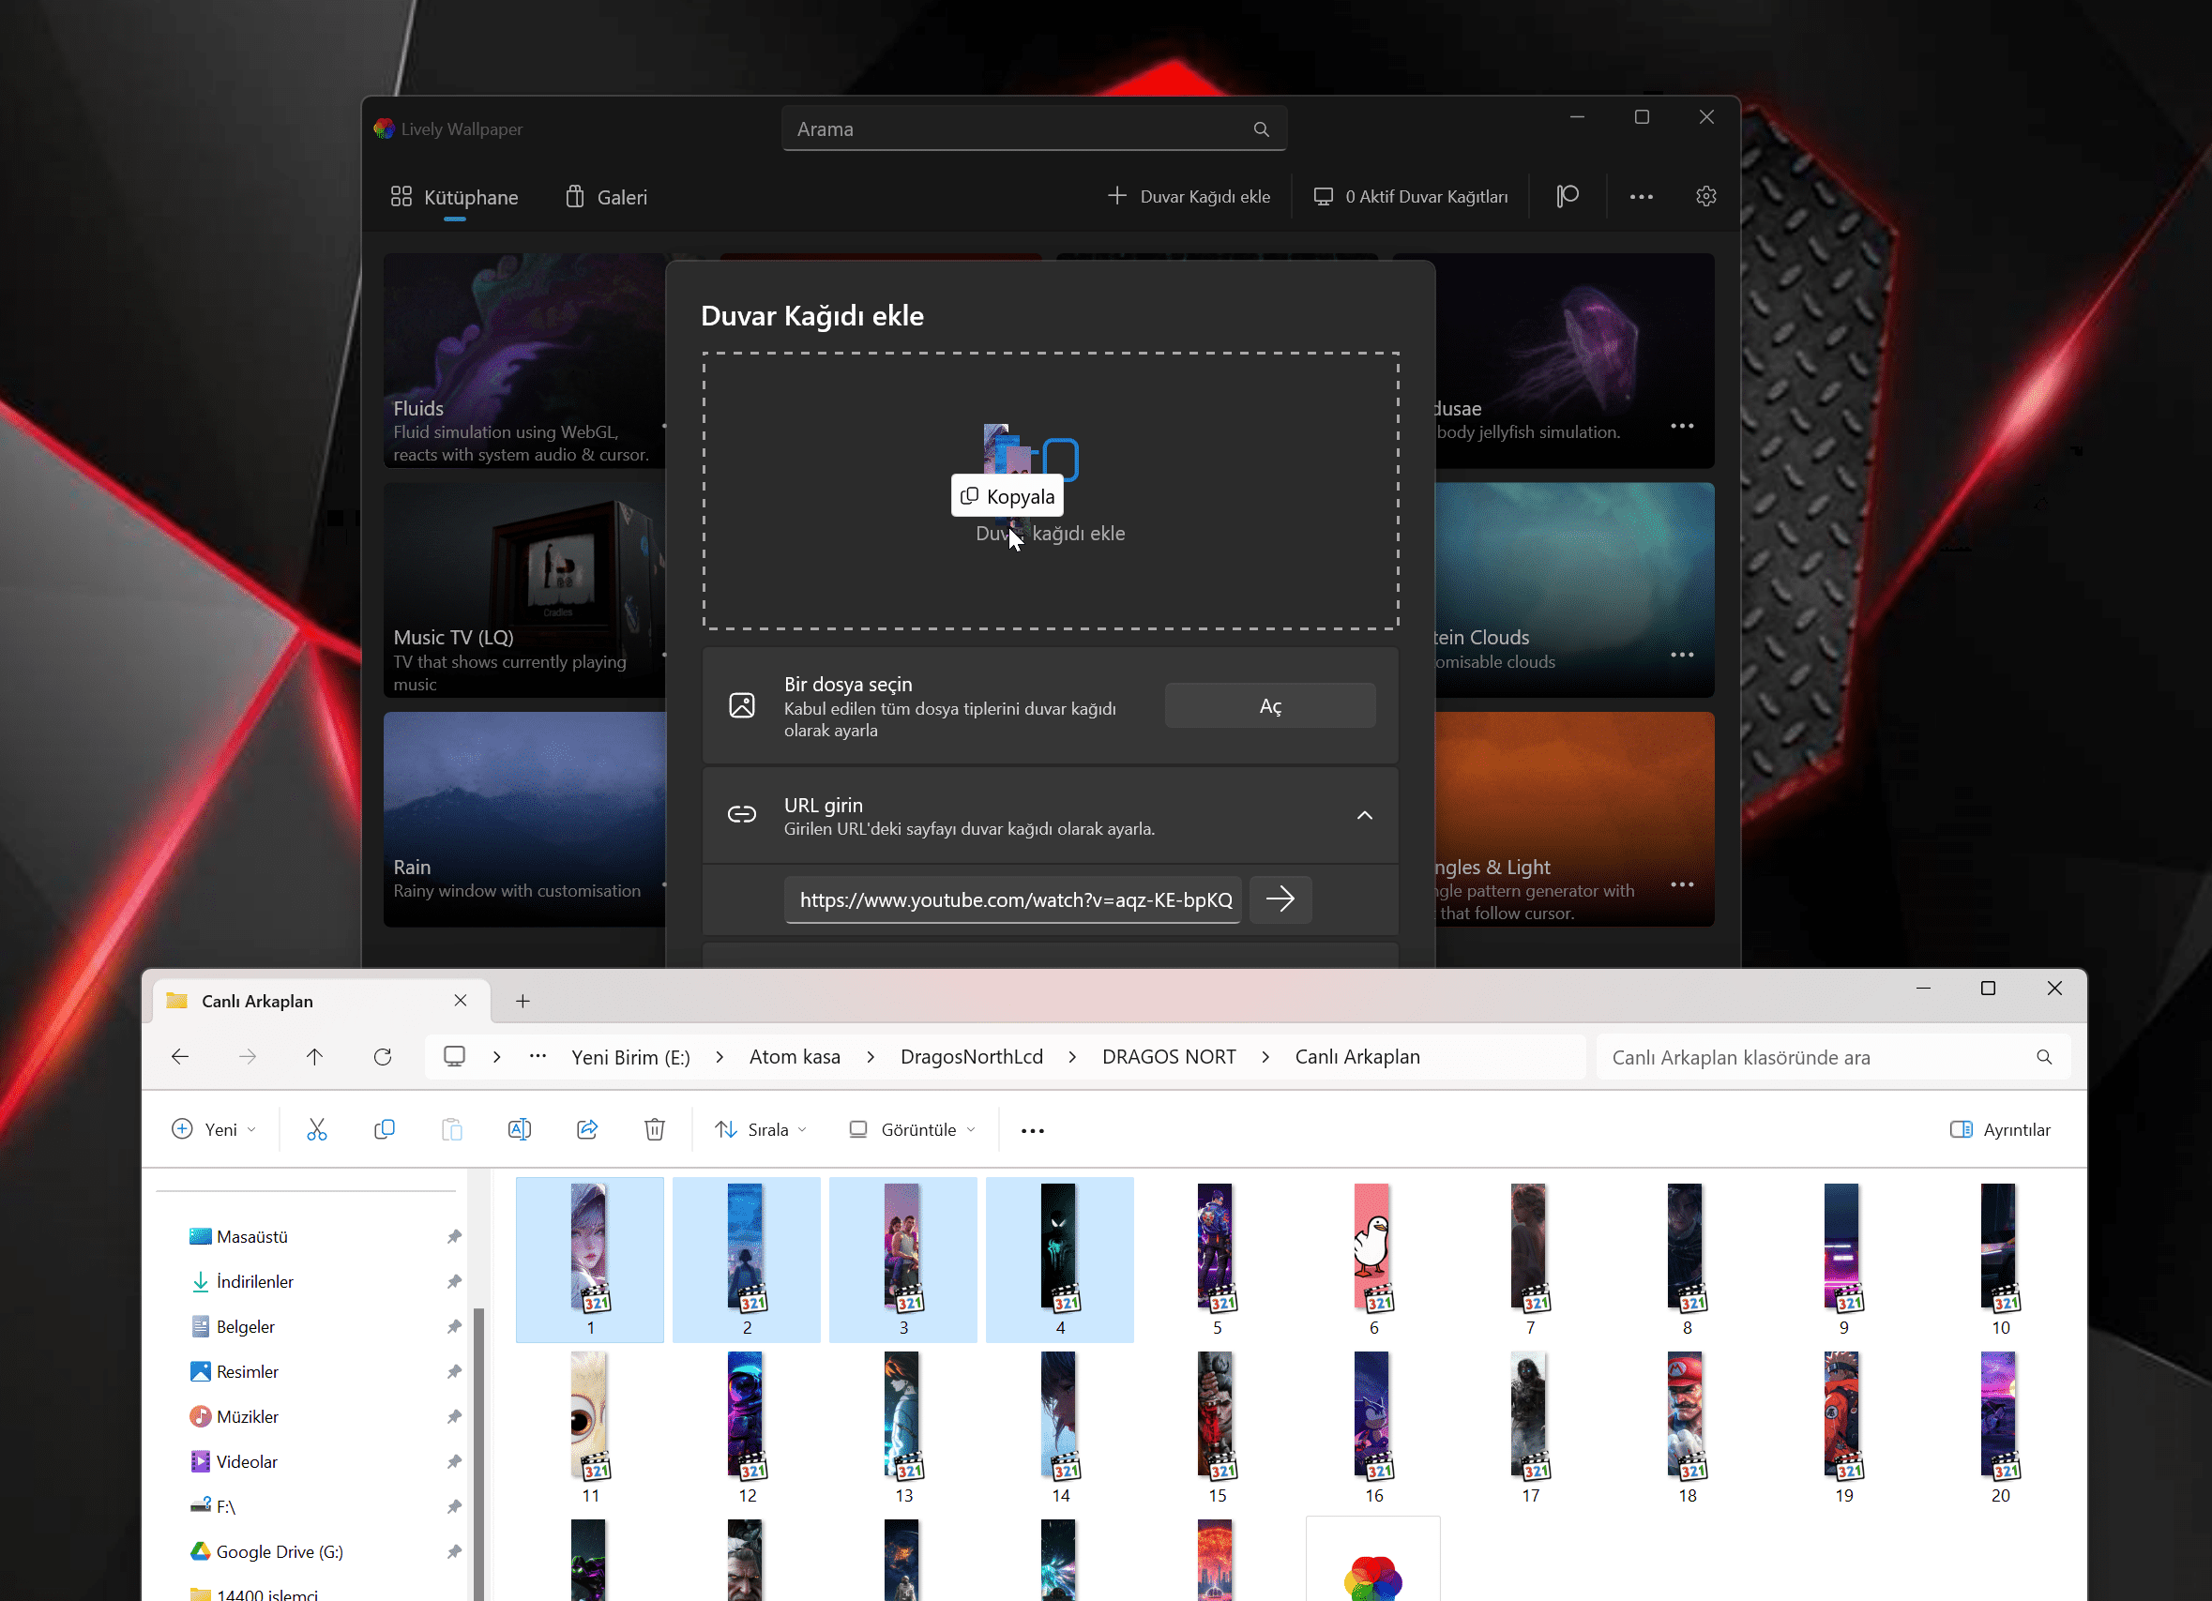Toggle the Ayrıntılar details pane
2212x1601 pixels.
(2000, 1129)
